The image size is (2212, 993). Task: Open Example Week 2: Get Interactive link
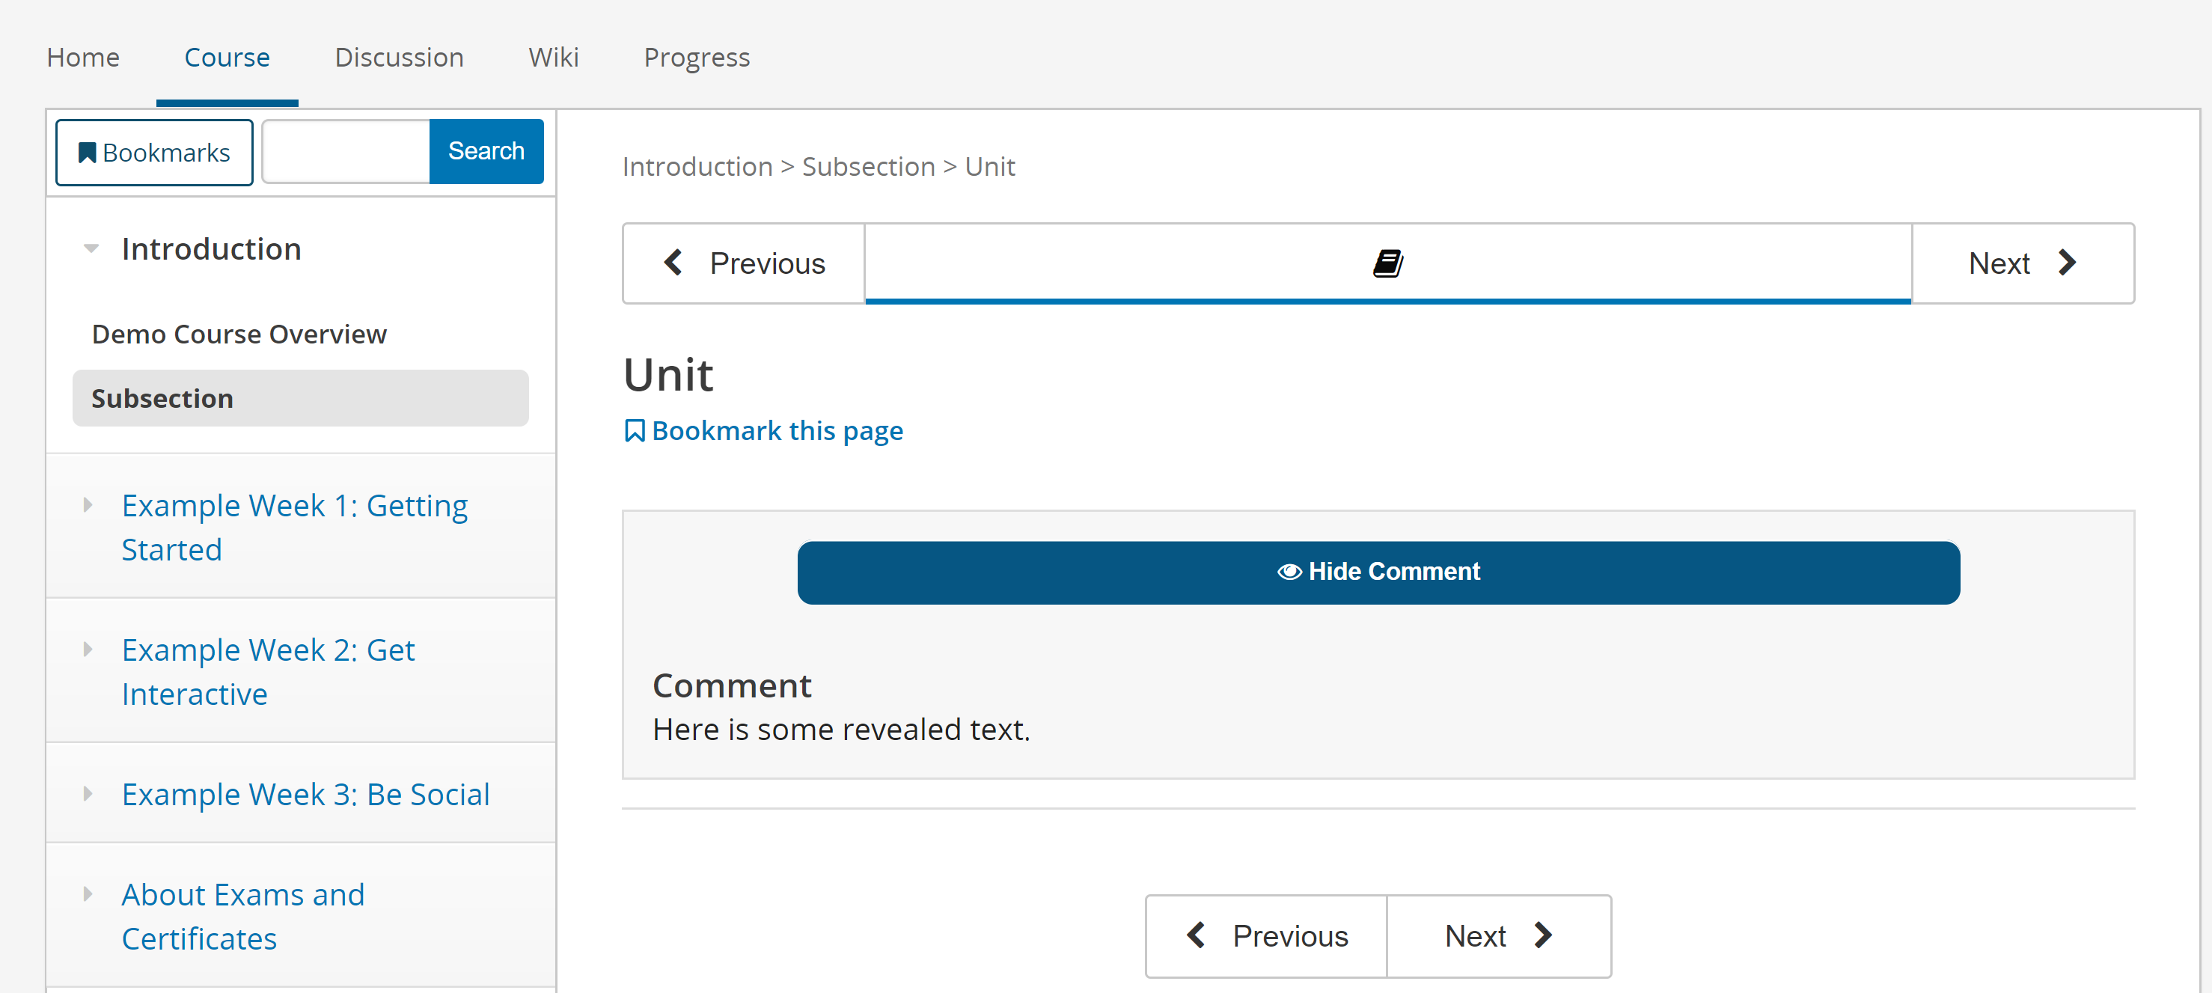pyautogui.click(x=268, y=671)
